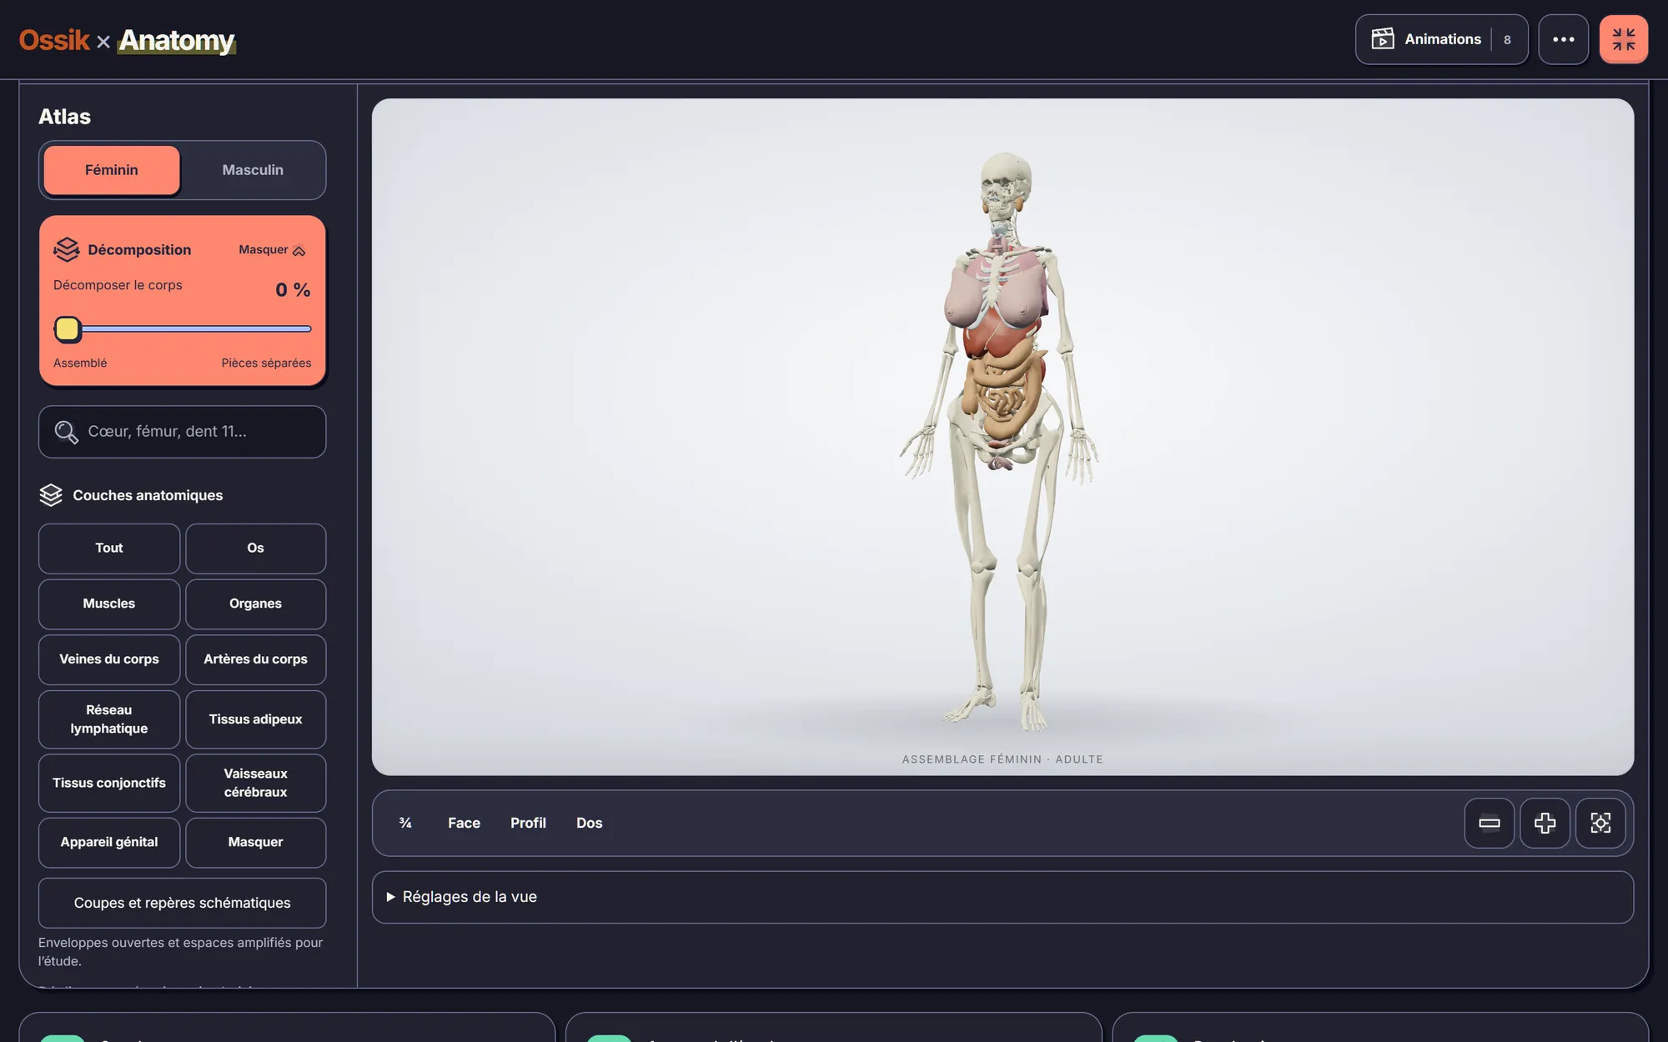Select the Face view
The width and height of the screenshot is (1668, 1042).
[x=464, y=824]
